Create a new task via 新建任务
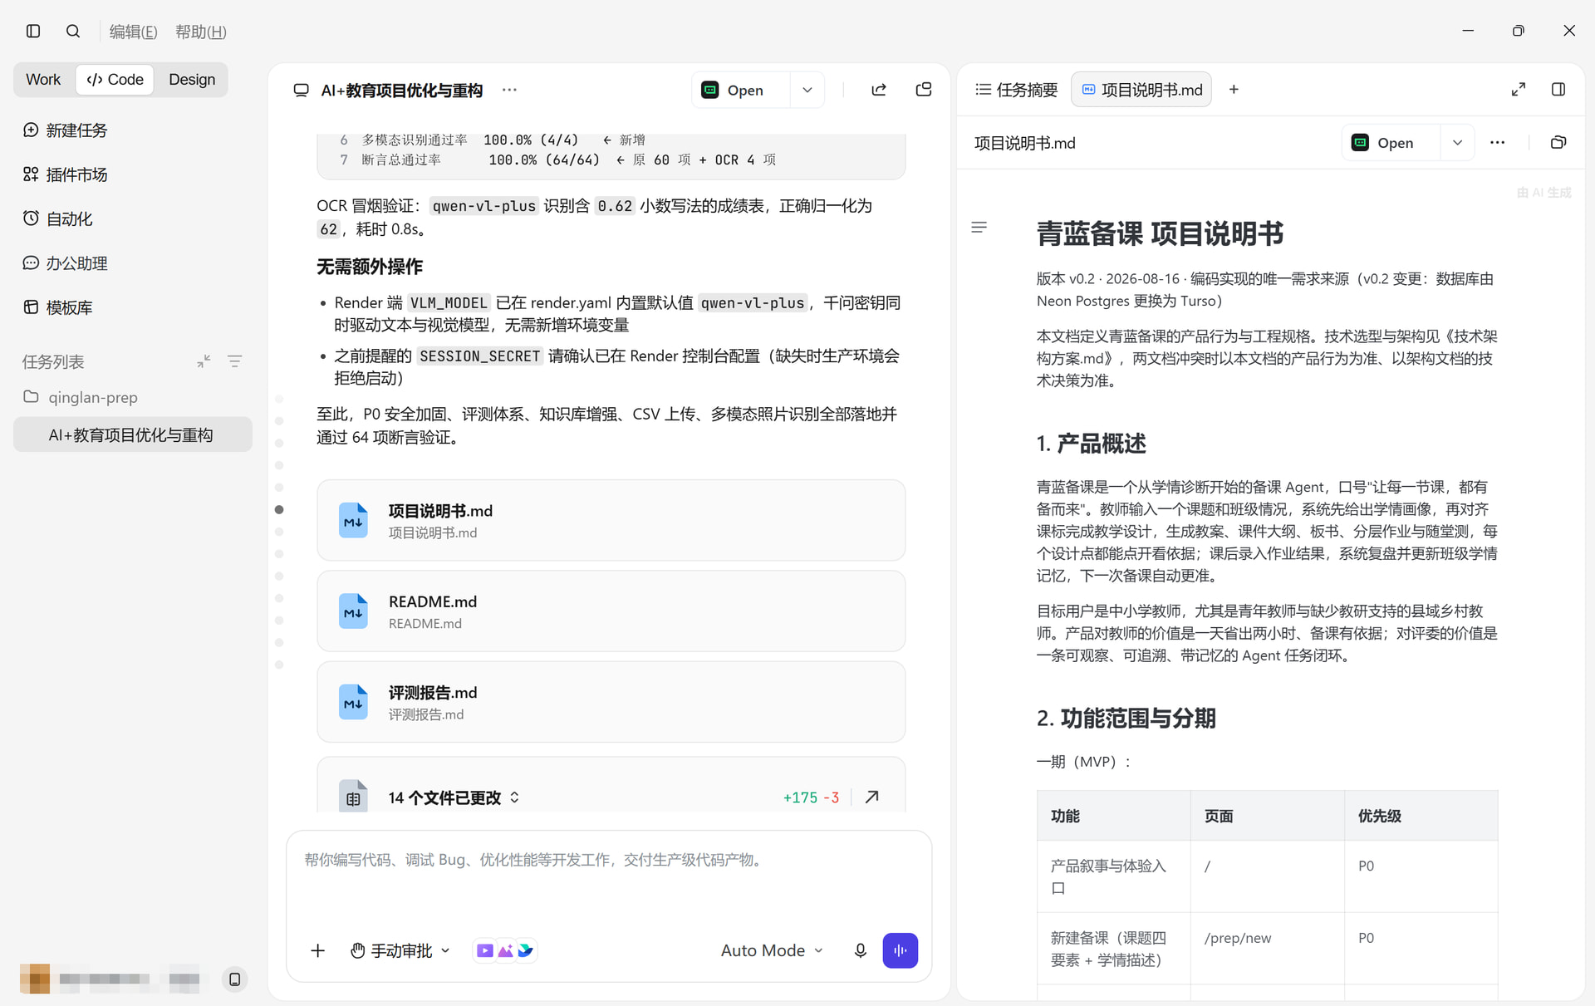 pyautogui.click(x=65, y=130)
